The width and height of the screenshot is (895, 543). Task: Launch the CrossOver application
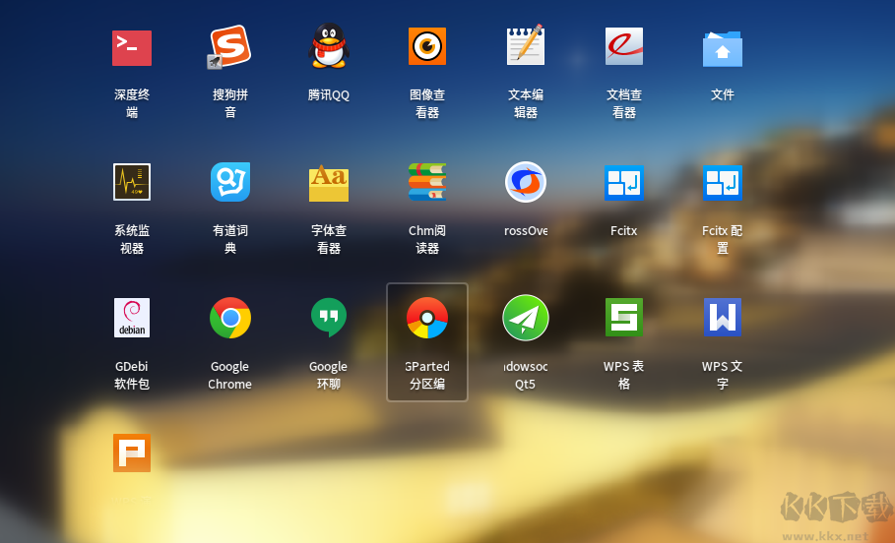tap(526, 183)
